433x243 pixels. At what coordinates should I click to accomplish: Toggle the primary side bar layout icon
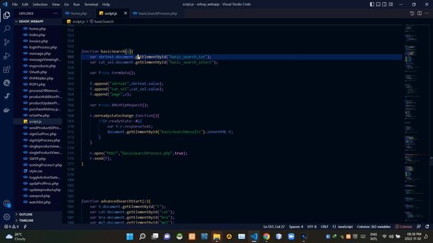(x=372, y=4)
